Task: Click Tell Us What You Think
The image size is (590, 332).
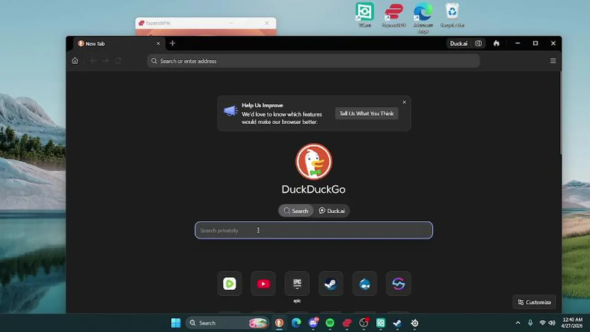Action: click(367, 113)
